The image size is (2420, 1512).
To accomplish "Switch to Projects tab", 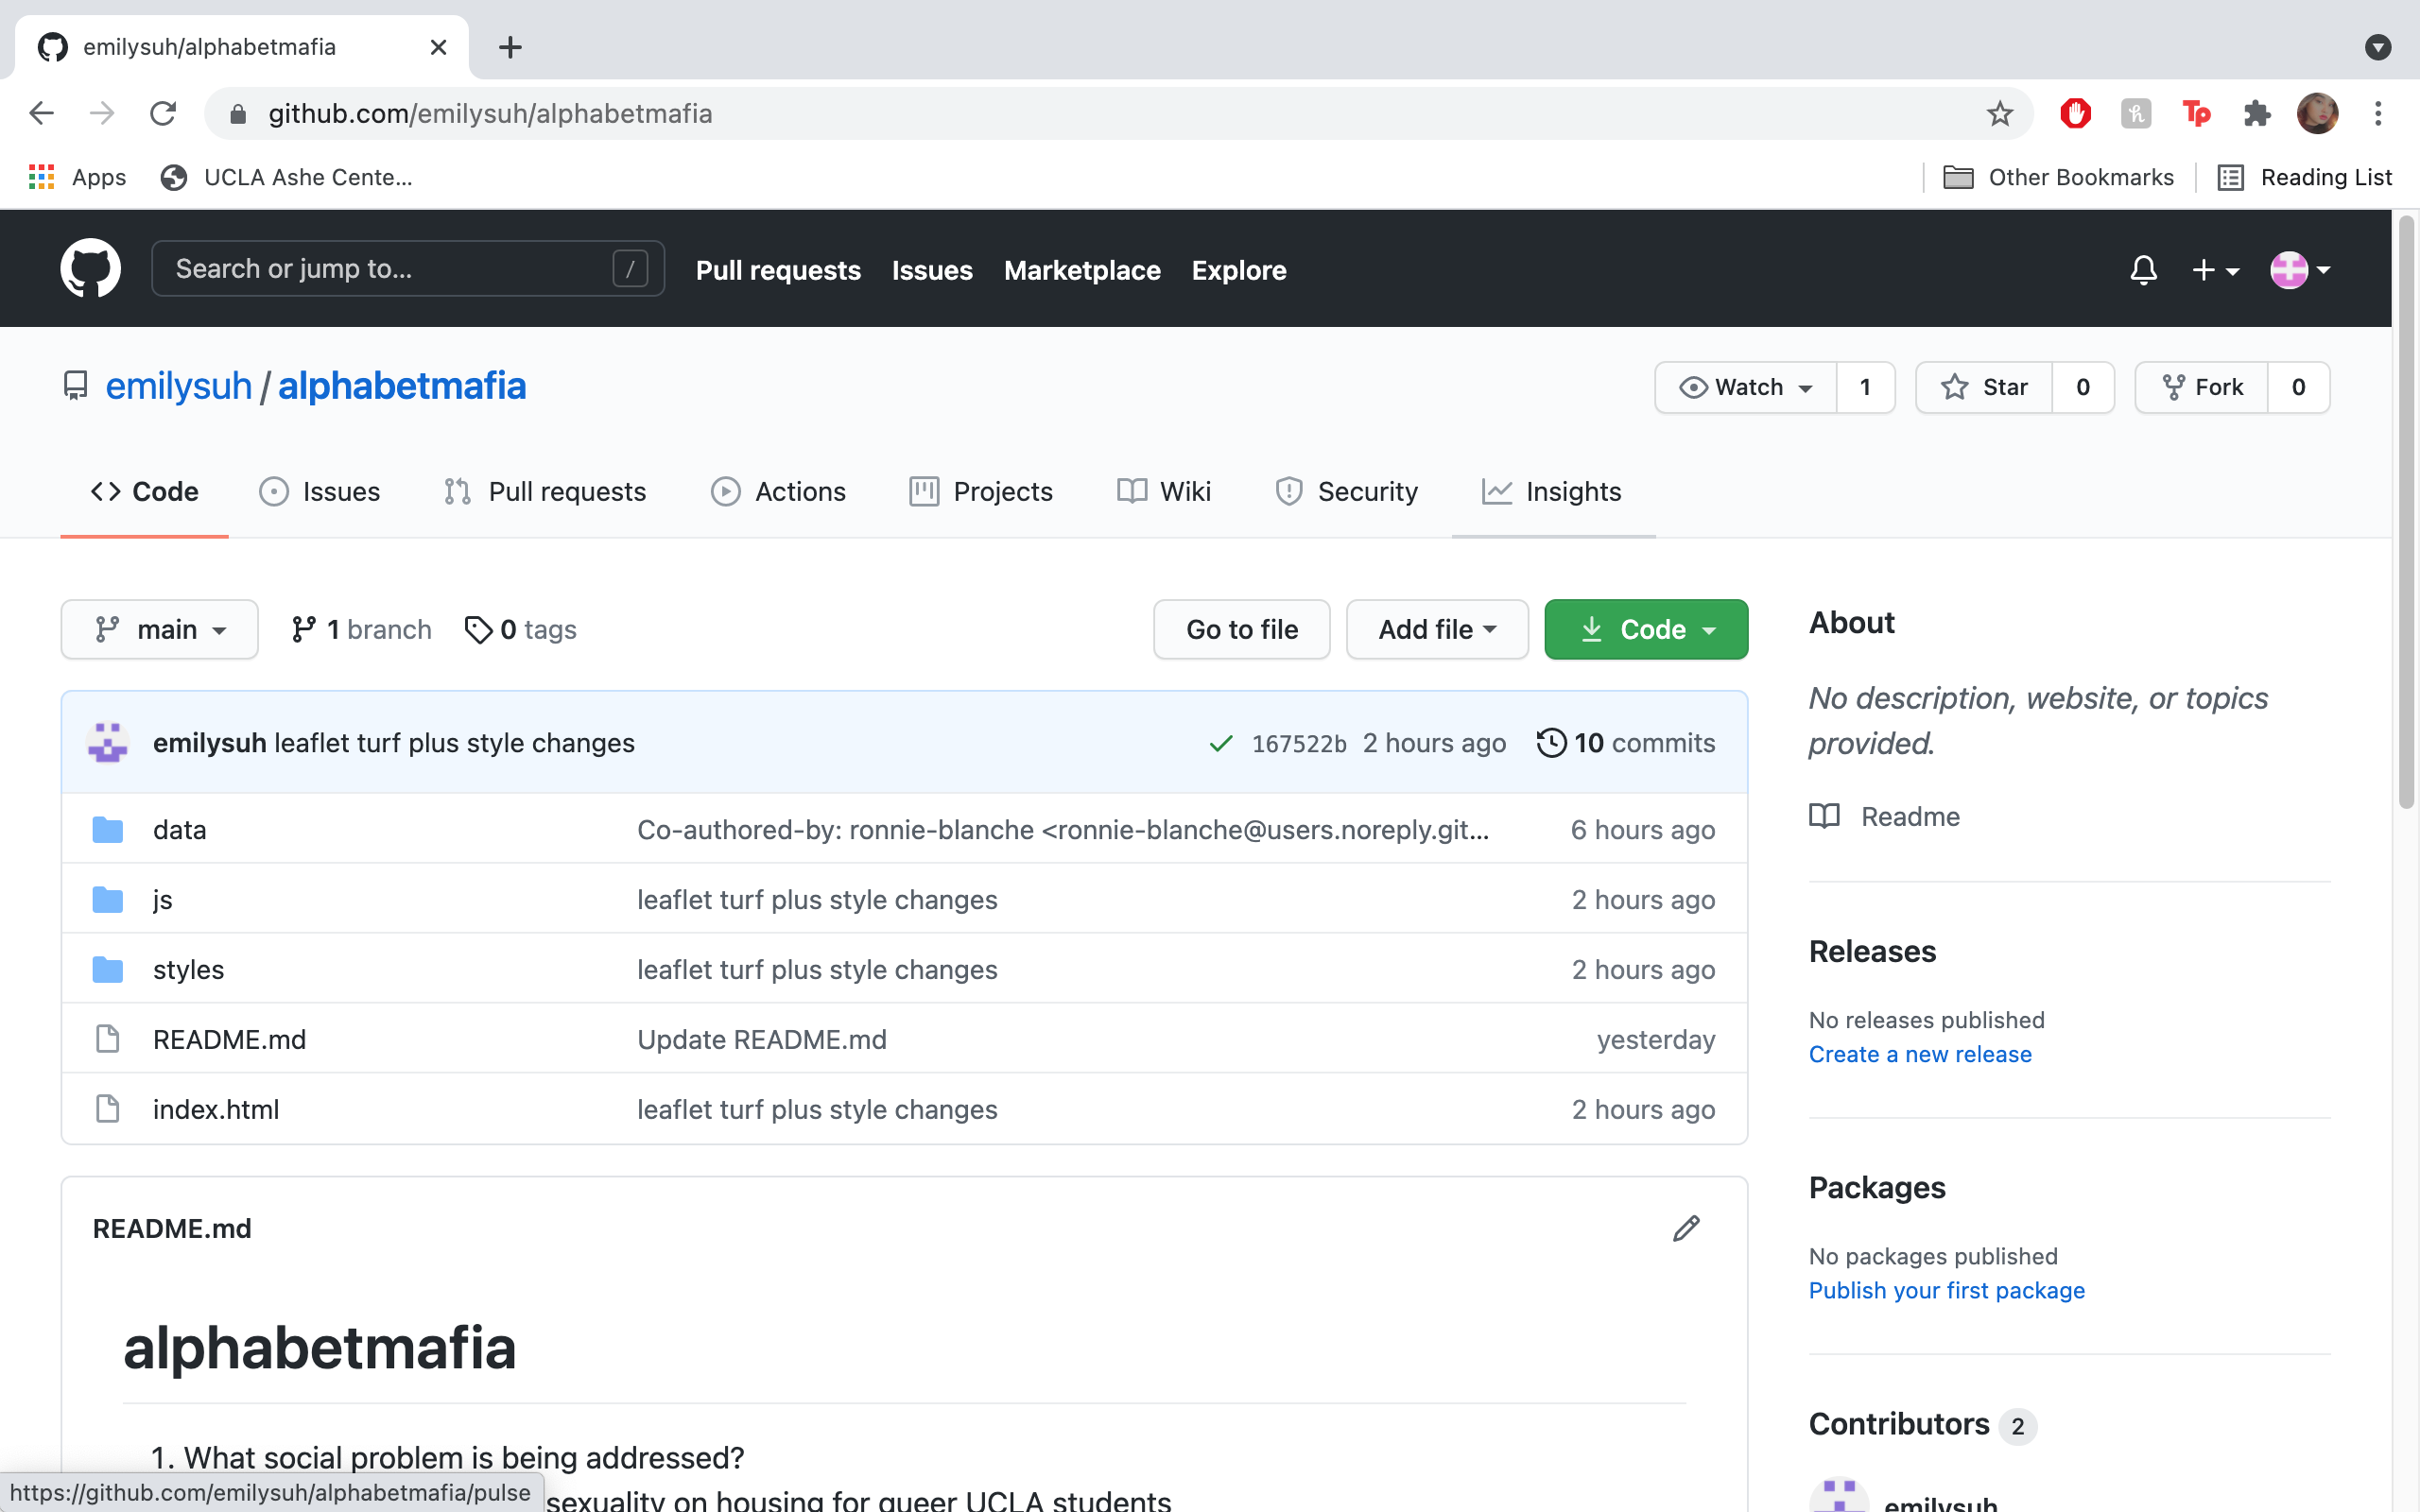I will tap(981, 491).
